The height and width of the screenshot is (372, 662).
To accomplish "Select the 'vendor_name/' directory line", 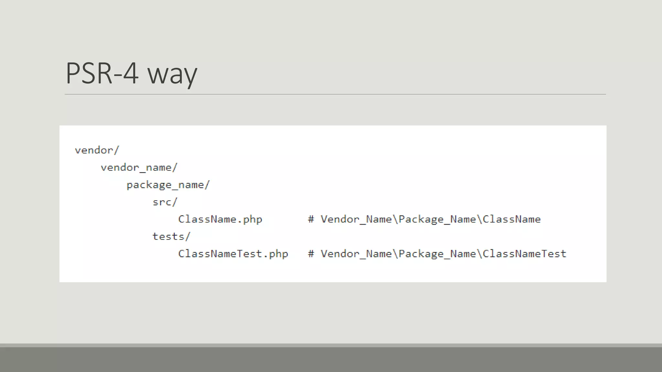I will (x=139, y=168).
